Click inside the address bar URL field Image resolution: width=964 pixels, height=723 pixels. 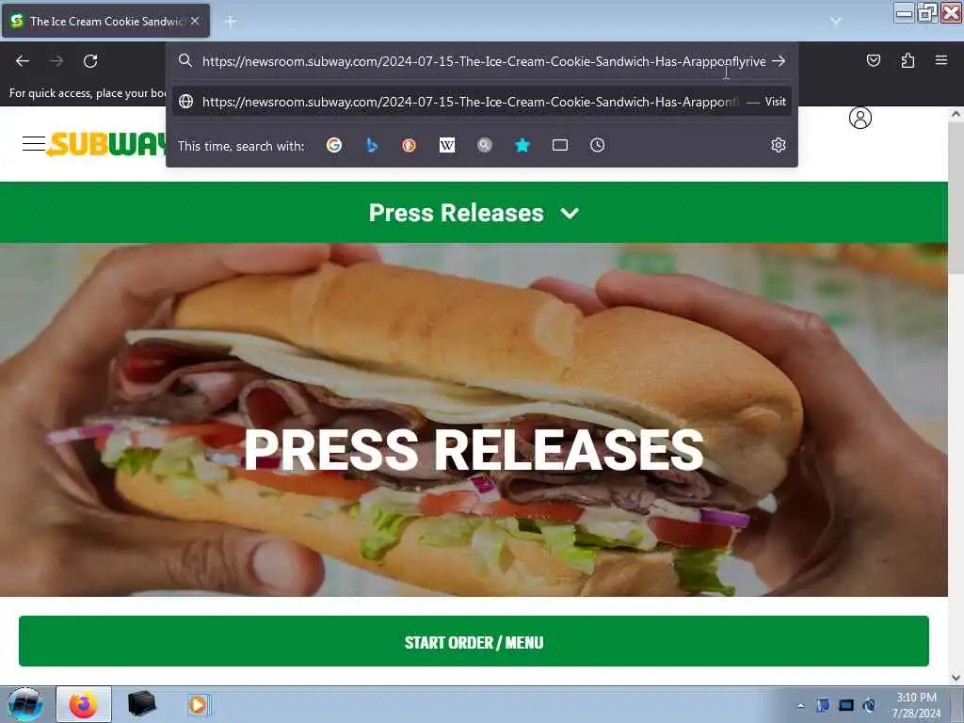pos(483,61)
